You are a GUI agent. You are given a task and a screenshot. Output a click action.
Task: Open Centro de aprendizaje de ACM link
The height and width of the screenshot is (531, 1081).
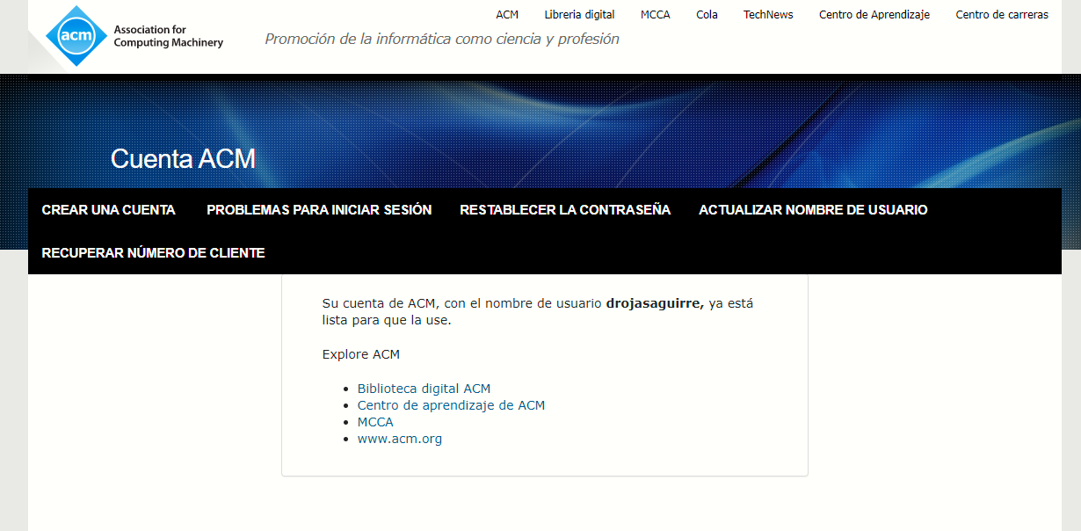(x=451, y=405)
